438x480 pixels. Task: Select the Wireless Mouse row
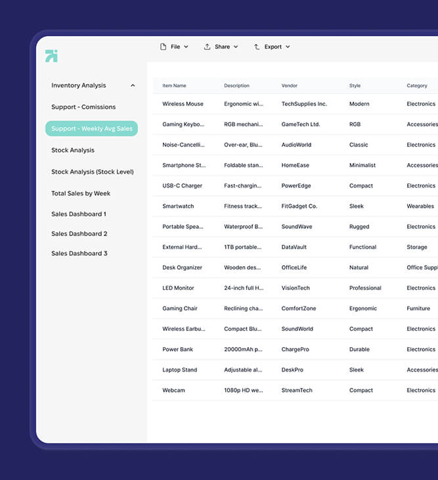click(x=183, y=104)
